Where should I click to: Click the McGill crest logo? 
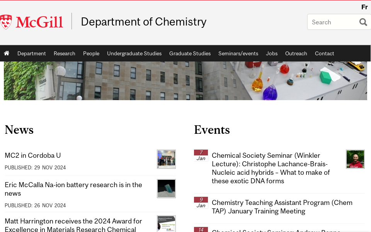tap(6, 21)
